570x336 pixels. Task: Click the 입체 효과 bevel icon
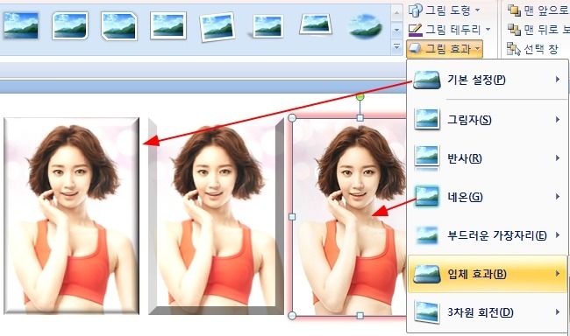(x=427, y=274)
